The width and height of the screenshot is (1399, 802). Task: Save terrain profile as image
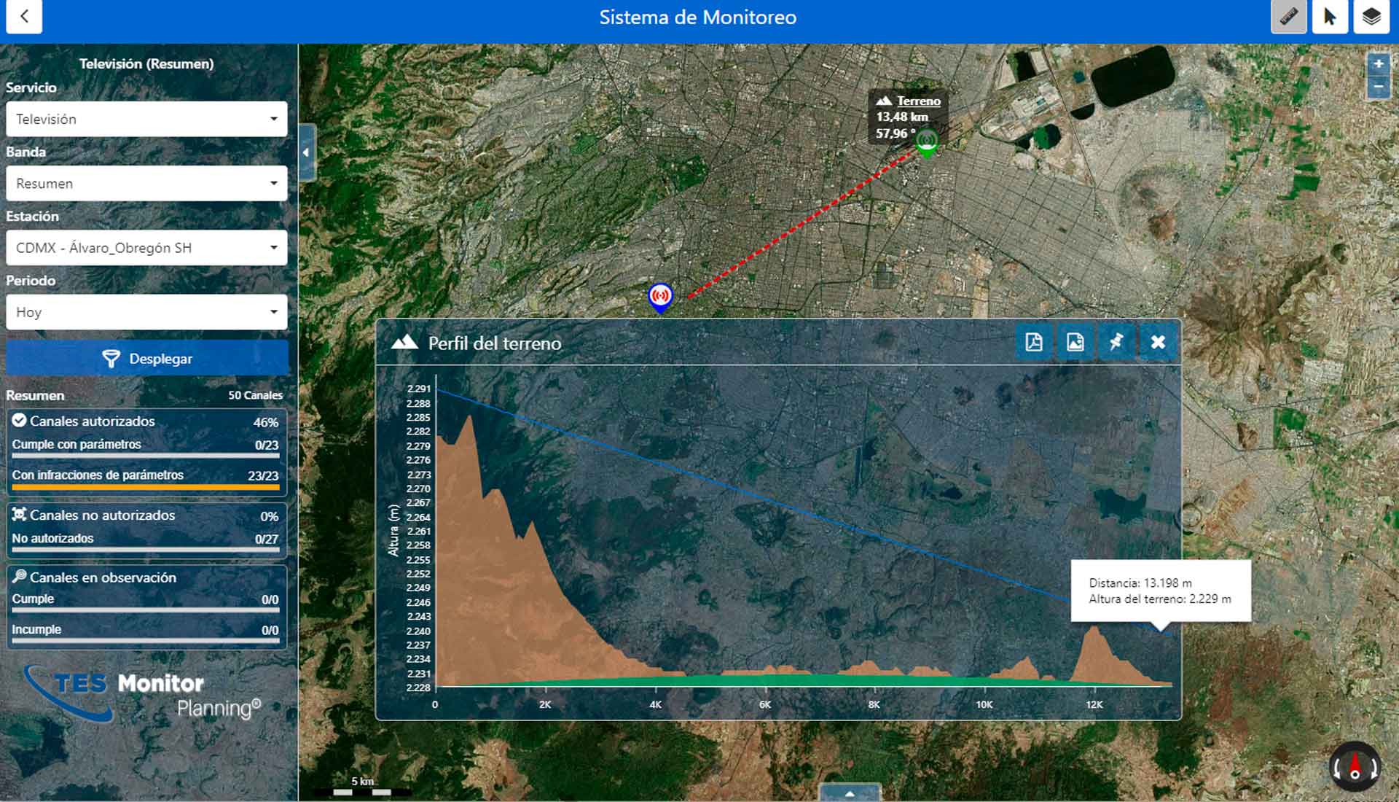[x=1075, y=342]
